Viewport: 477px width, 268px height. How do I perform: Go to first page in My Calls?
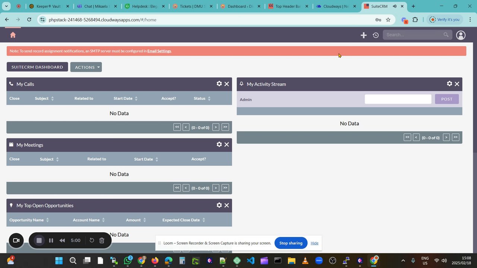coord(177,127)
